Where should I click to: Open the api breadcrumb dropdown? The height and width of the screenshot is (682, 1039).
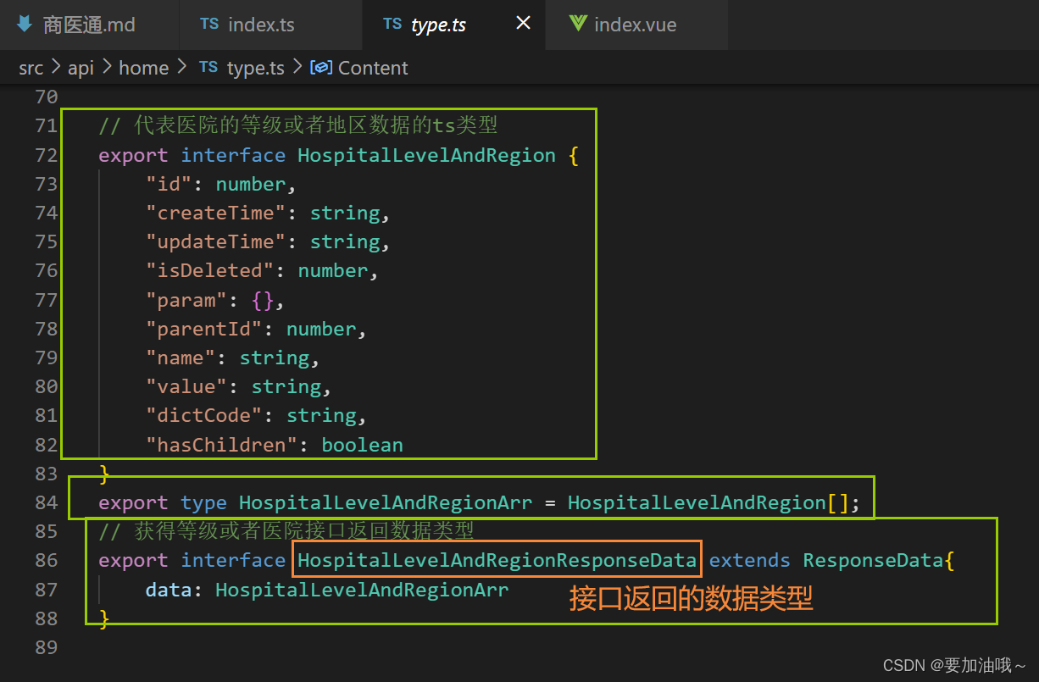(x=81, y=68)
